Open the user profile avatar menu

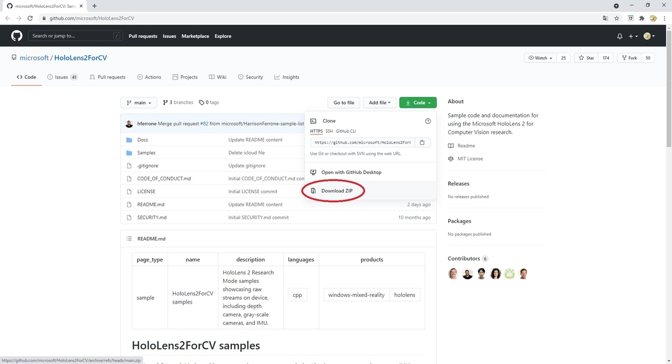click(650, 36)
